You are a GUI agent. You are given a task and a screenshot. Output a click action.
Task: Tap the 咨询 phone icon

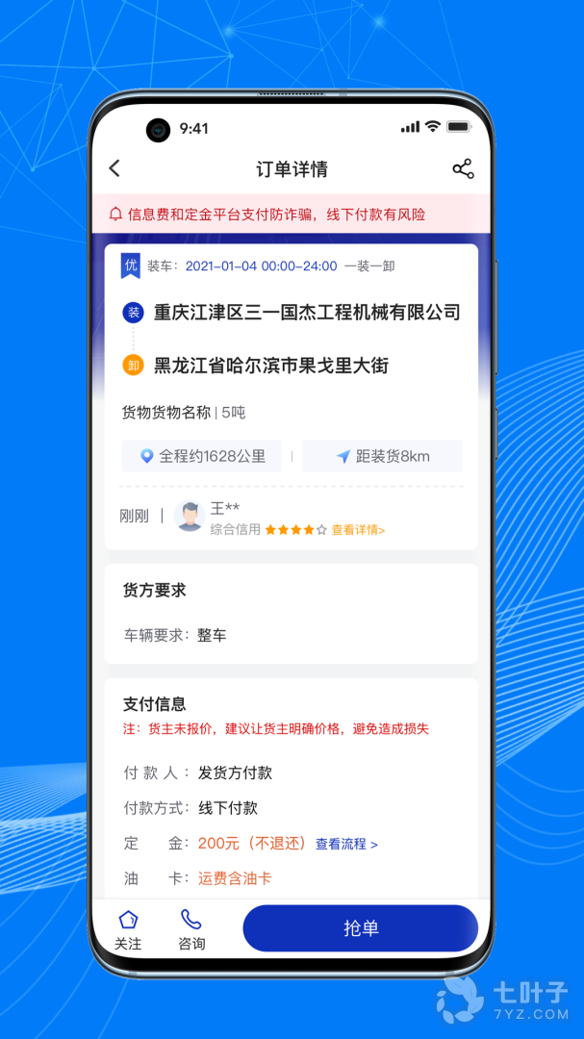(x=190, y=920)
